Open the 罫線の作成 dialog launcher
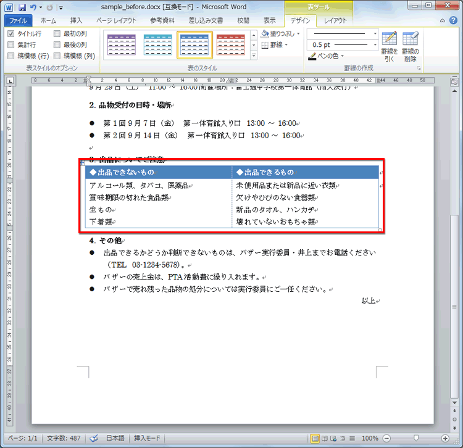This screenshot has width=463, height=448. [x=419, y=68]
